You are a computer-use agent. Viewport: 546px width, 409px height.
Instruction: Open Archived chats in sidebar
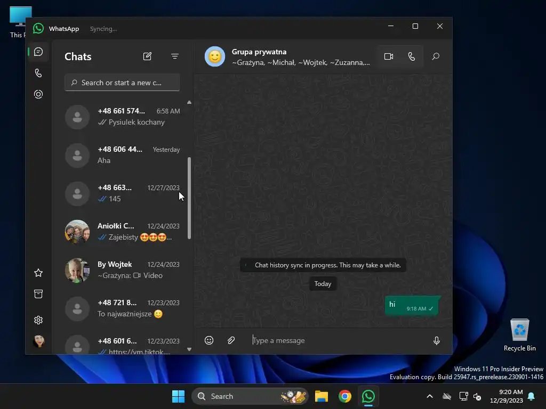pyautogui.click(x=38, y=294)
